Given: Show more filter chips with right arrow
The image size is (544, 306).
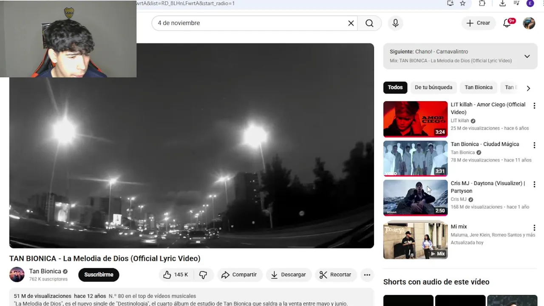Looking at the screenshot, I should pyautogui.click(x=528, y=88).
